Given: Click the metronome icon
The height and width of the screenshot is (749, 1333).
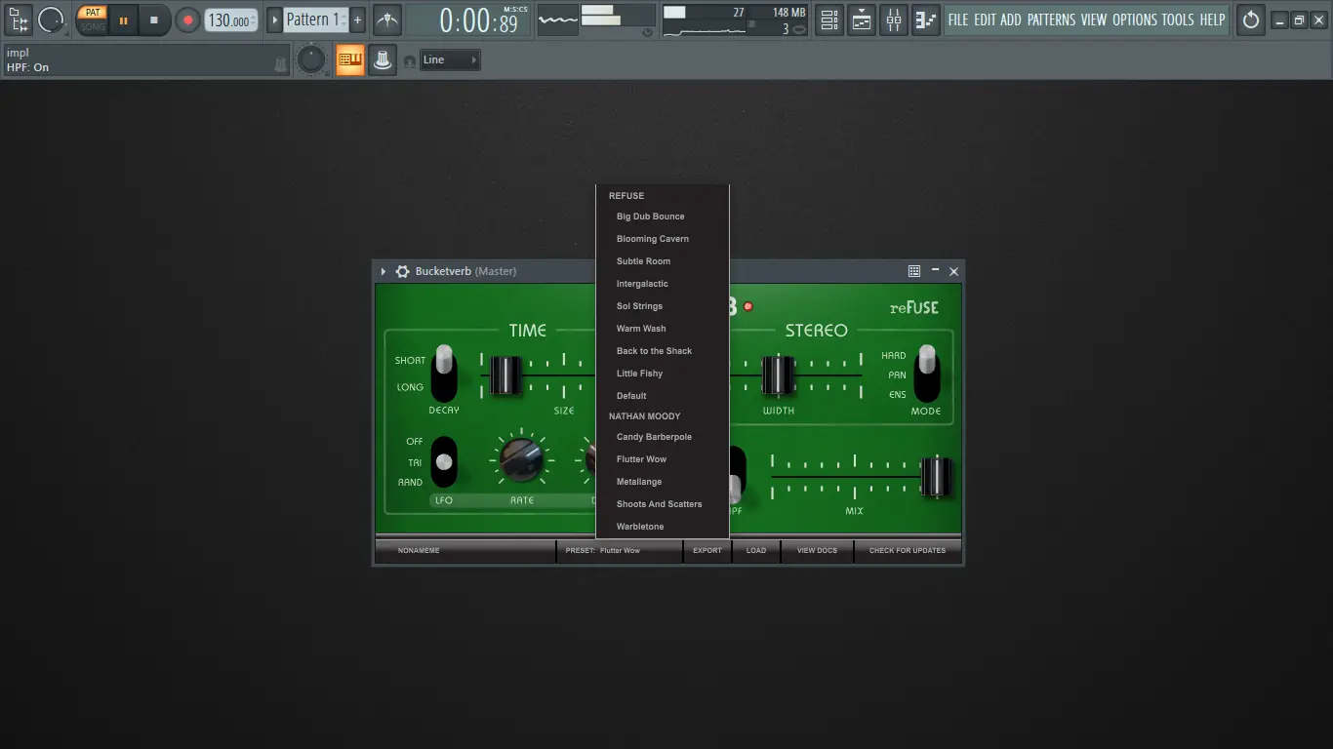Looking at the screenshot, I should click(x=387, y=20).
